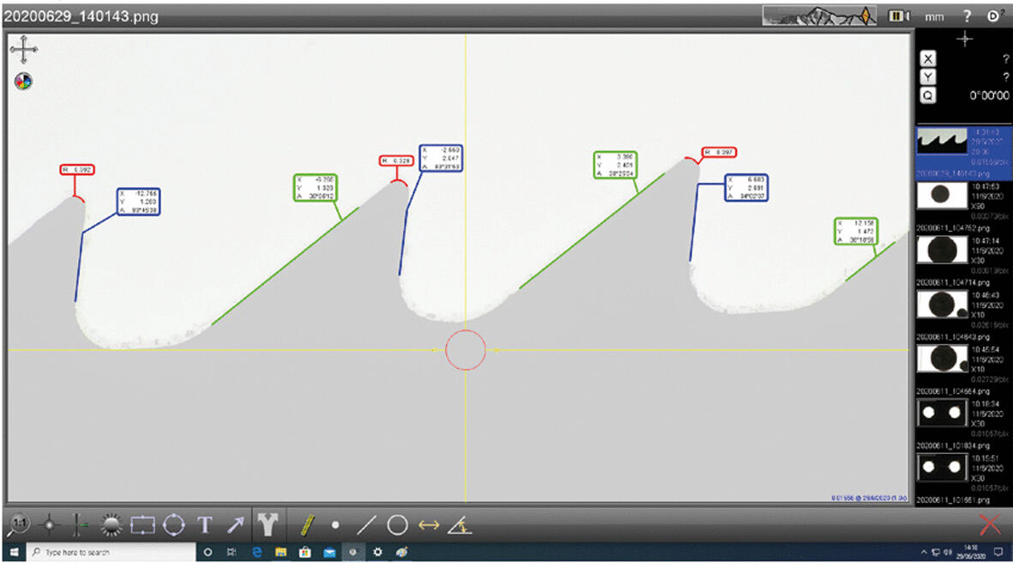Select the angle measurement tool
Image resolution: width=1013 pixels, height=563 pixels.
[x=460, y=525]
